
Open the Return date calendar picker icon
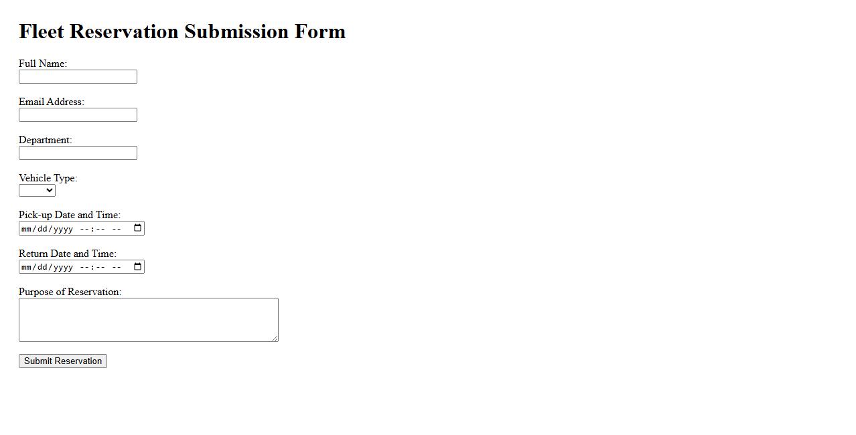138,267
